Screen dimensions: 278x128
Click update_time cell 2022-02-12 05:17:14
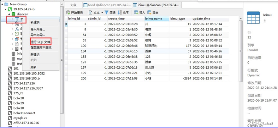[x=210, y=24]
